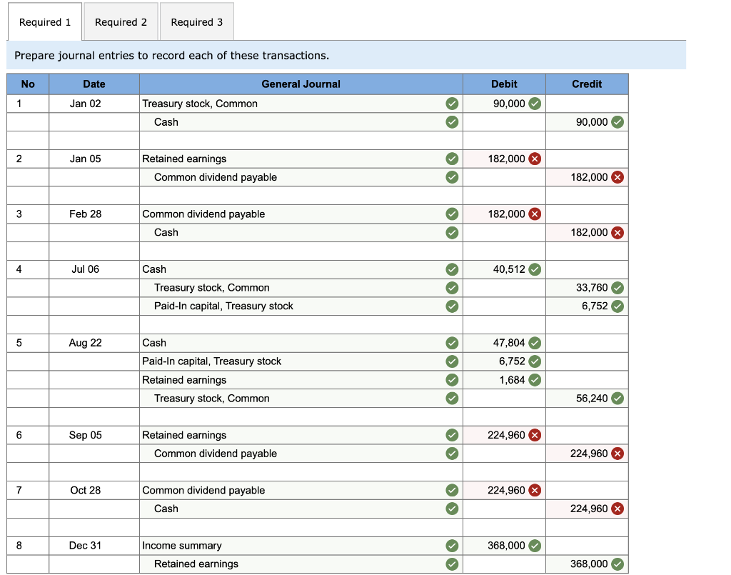
Task: Click the green check next to the 6,752 credit
Action: (618, 306)
